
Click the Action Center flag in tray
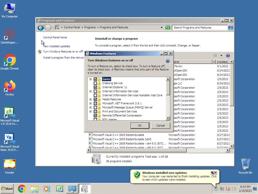tap(228, 189)
